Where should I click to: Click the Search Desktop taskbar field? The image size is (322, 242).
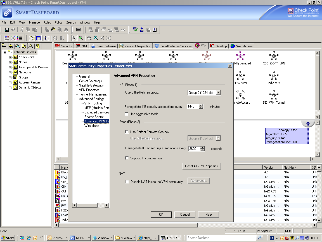click(x=222, y=238)
